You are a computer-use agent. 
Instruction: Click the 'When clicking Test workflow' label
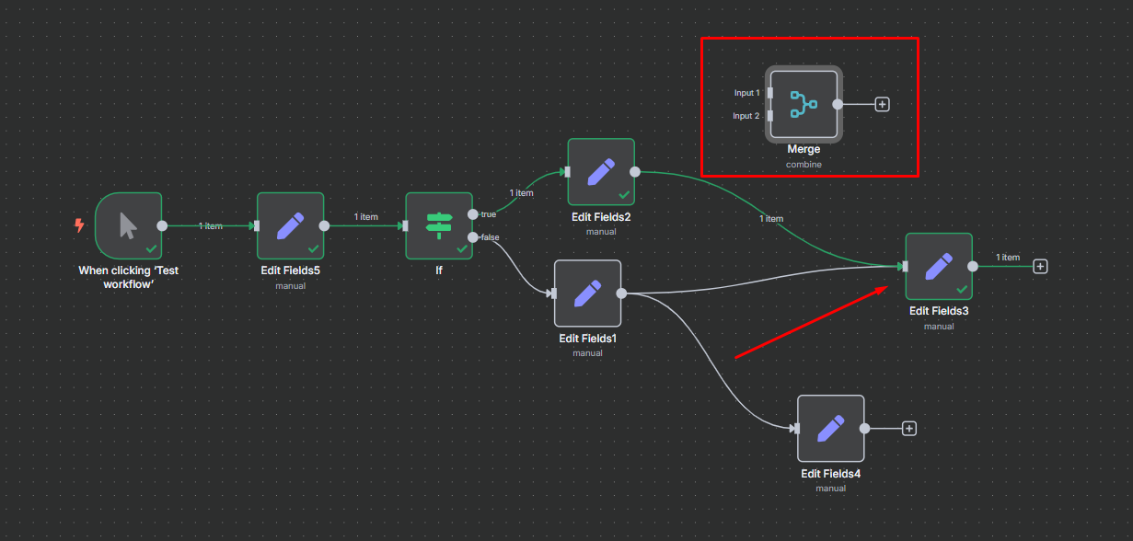click(128, 277)
